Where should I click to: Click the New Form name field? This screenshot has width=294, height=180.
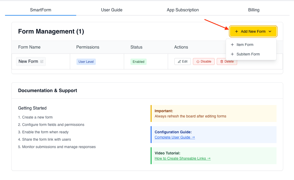28,61
